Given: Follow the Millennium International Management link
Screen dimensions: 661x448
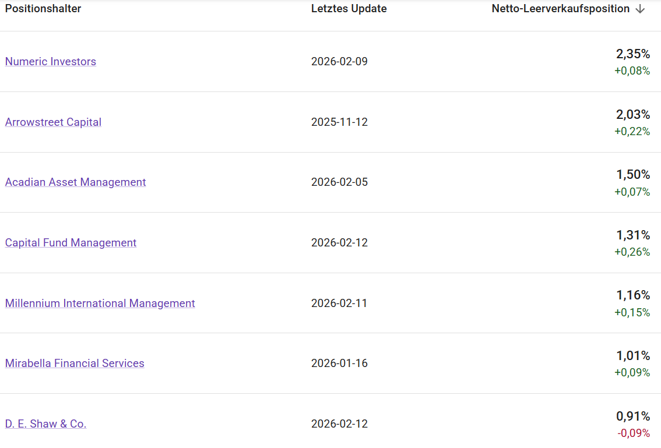Looking at the screenshot, I should pyautogui.click(x=100, y=304).
